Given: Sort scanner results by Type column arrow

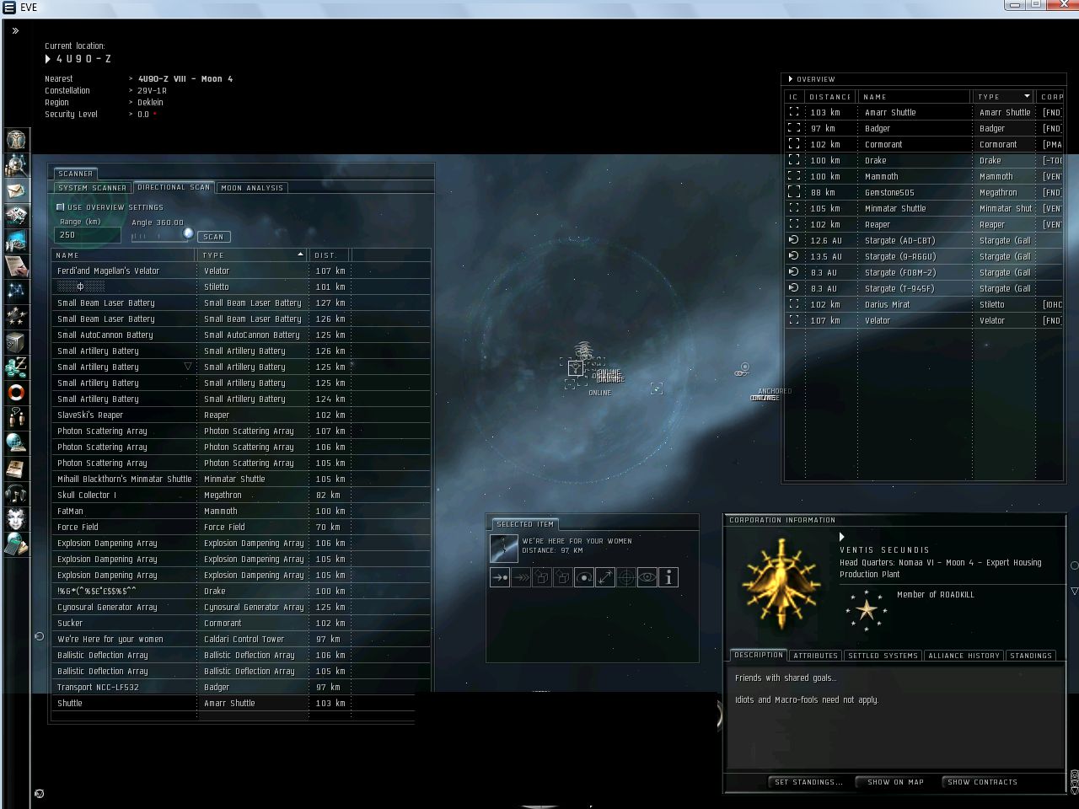Looking at the screenshot, I should [x=300, y=254].
